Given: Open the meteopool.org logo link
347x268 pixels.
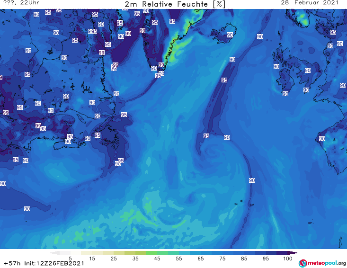Looking at the screenshot, I should pos(322,263).
